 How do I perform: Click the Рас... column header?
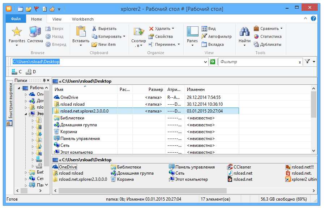pos(125,89)
